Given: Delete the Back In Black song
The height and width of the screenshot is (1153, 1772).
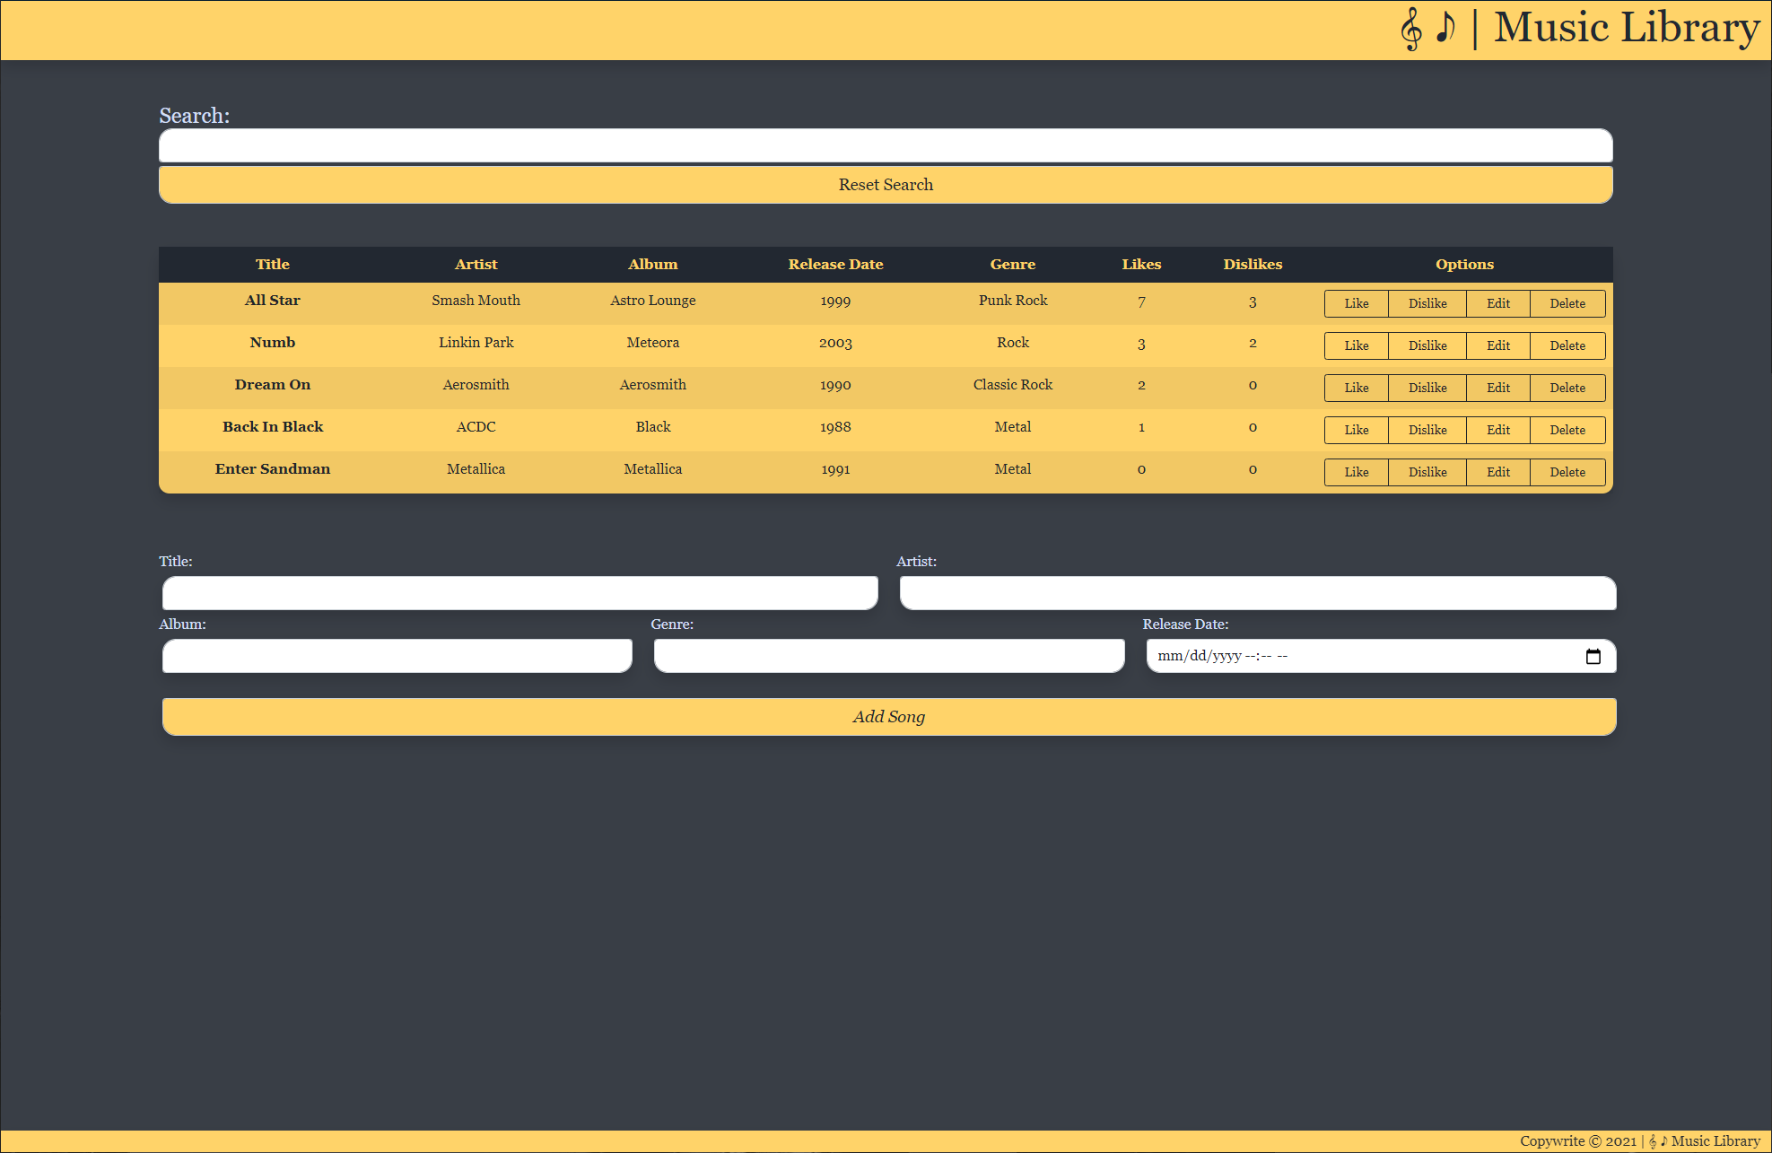Looking at the screenshot, I should click(1567, 431).
